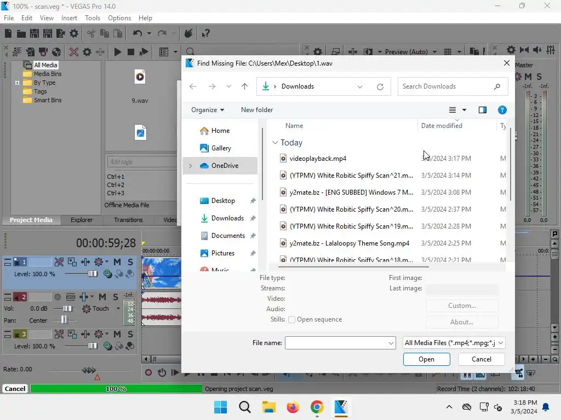Click the New project icon in the VEGAS toolbar
The image size is (561, 420).
pos(8,33)
